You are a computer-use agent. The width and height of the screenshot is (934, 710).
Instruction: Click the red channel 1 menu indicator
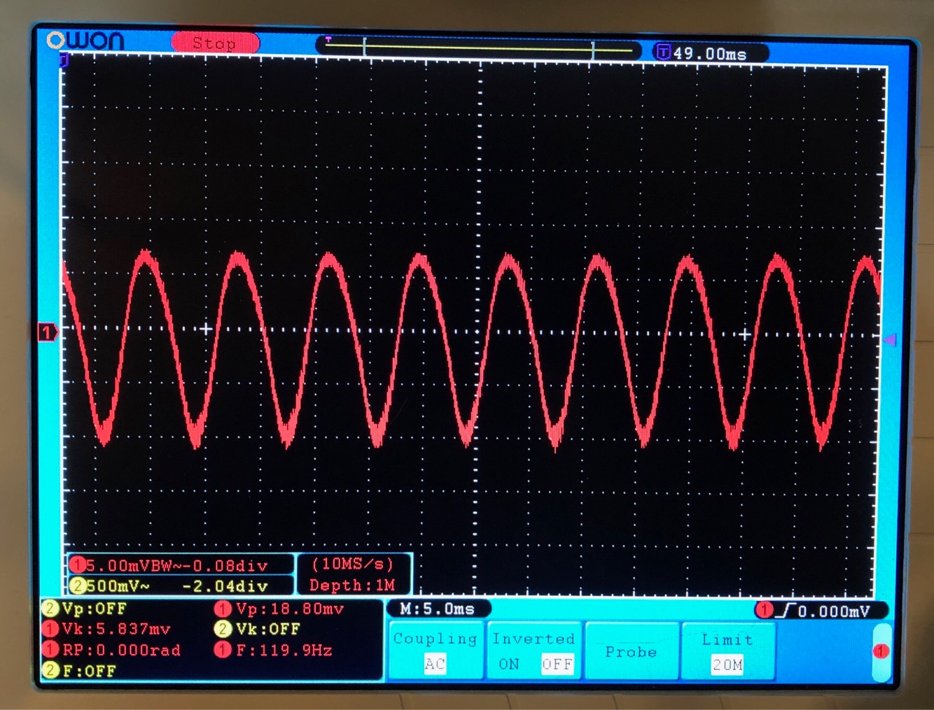881,651
